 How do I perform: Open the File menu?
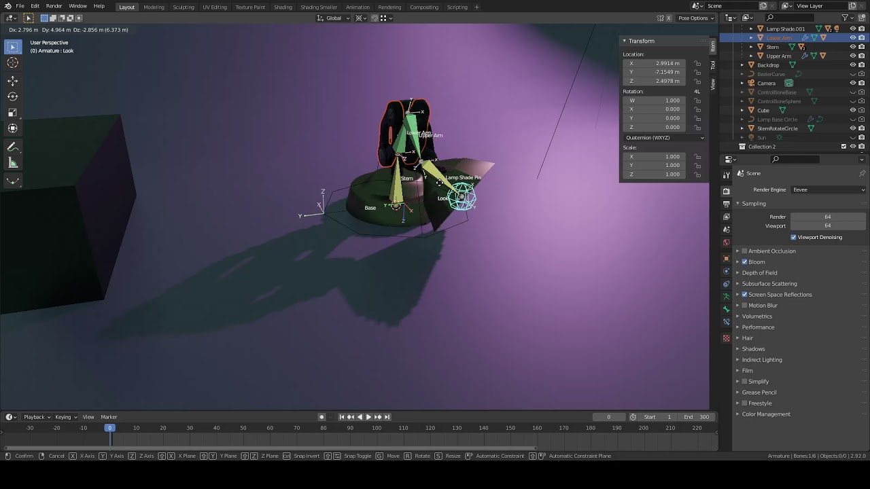(x=20, y=6)
